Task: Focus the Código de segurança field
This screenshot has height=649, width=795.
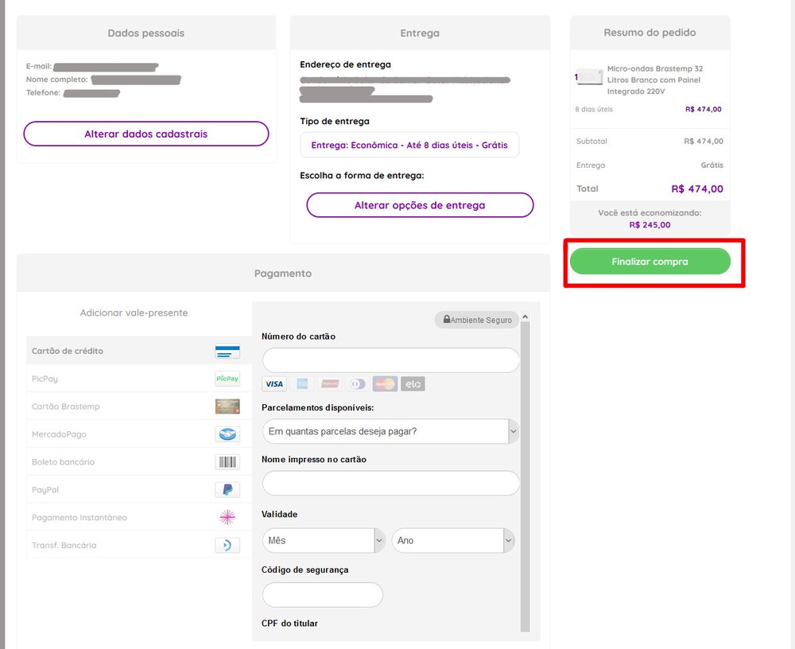Action: tap(323, 595)
